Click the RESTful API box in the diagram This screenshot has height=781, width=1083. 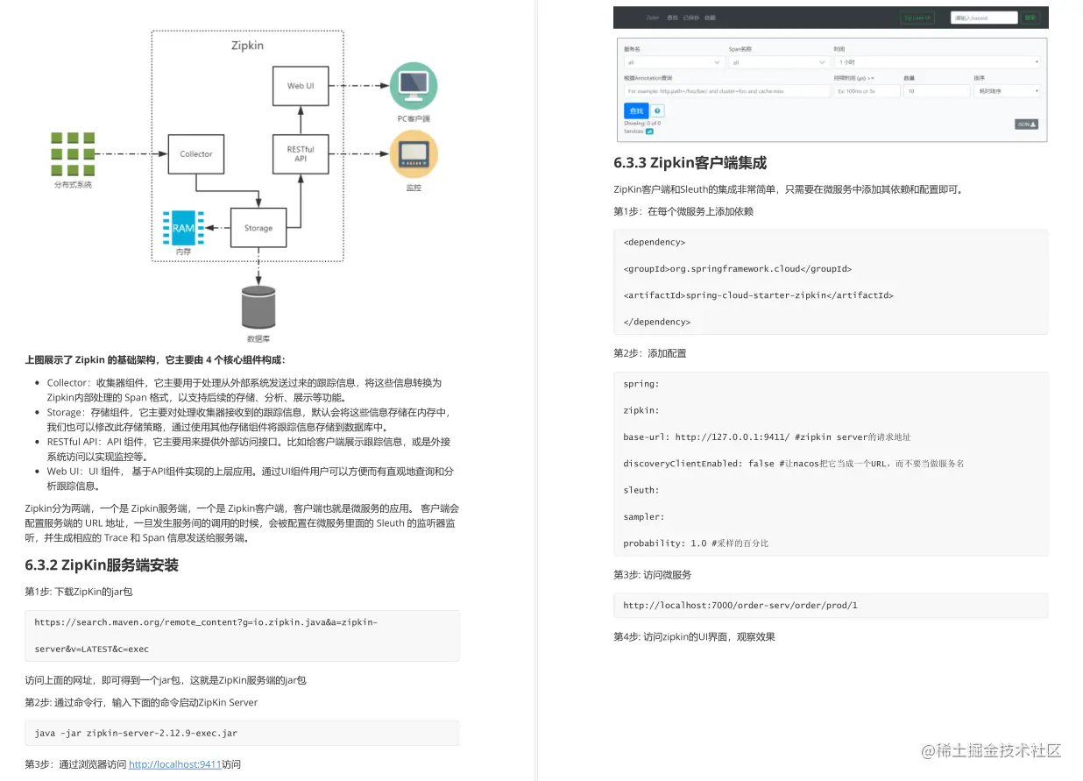click(301, 153)
